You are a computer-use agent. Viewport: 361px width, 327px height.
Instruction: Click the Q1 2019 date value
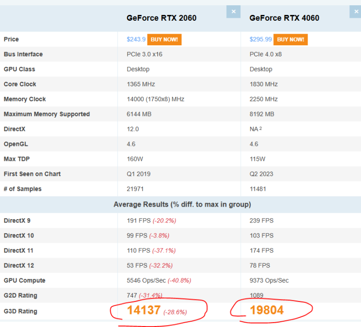[139, 174]
